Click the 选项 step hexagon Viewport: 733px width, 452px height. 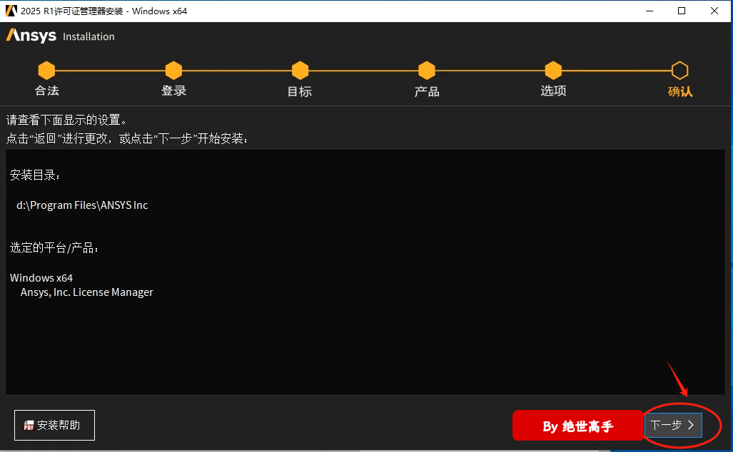[x=553, y=71]
